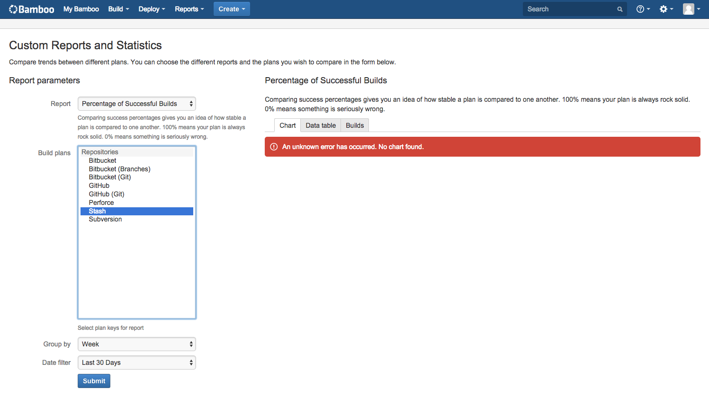Select Bitbucket in build plans list

tap(137, 160)
